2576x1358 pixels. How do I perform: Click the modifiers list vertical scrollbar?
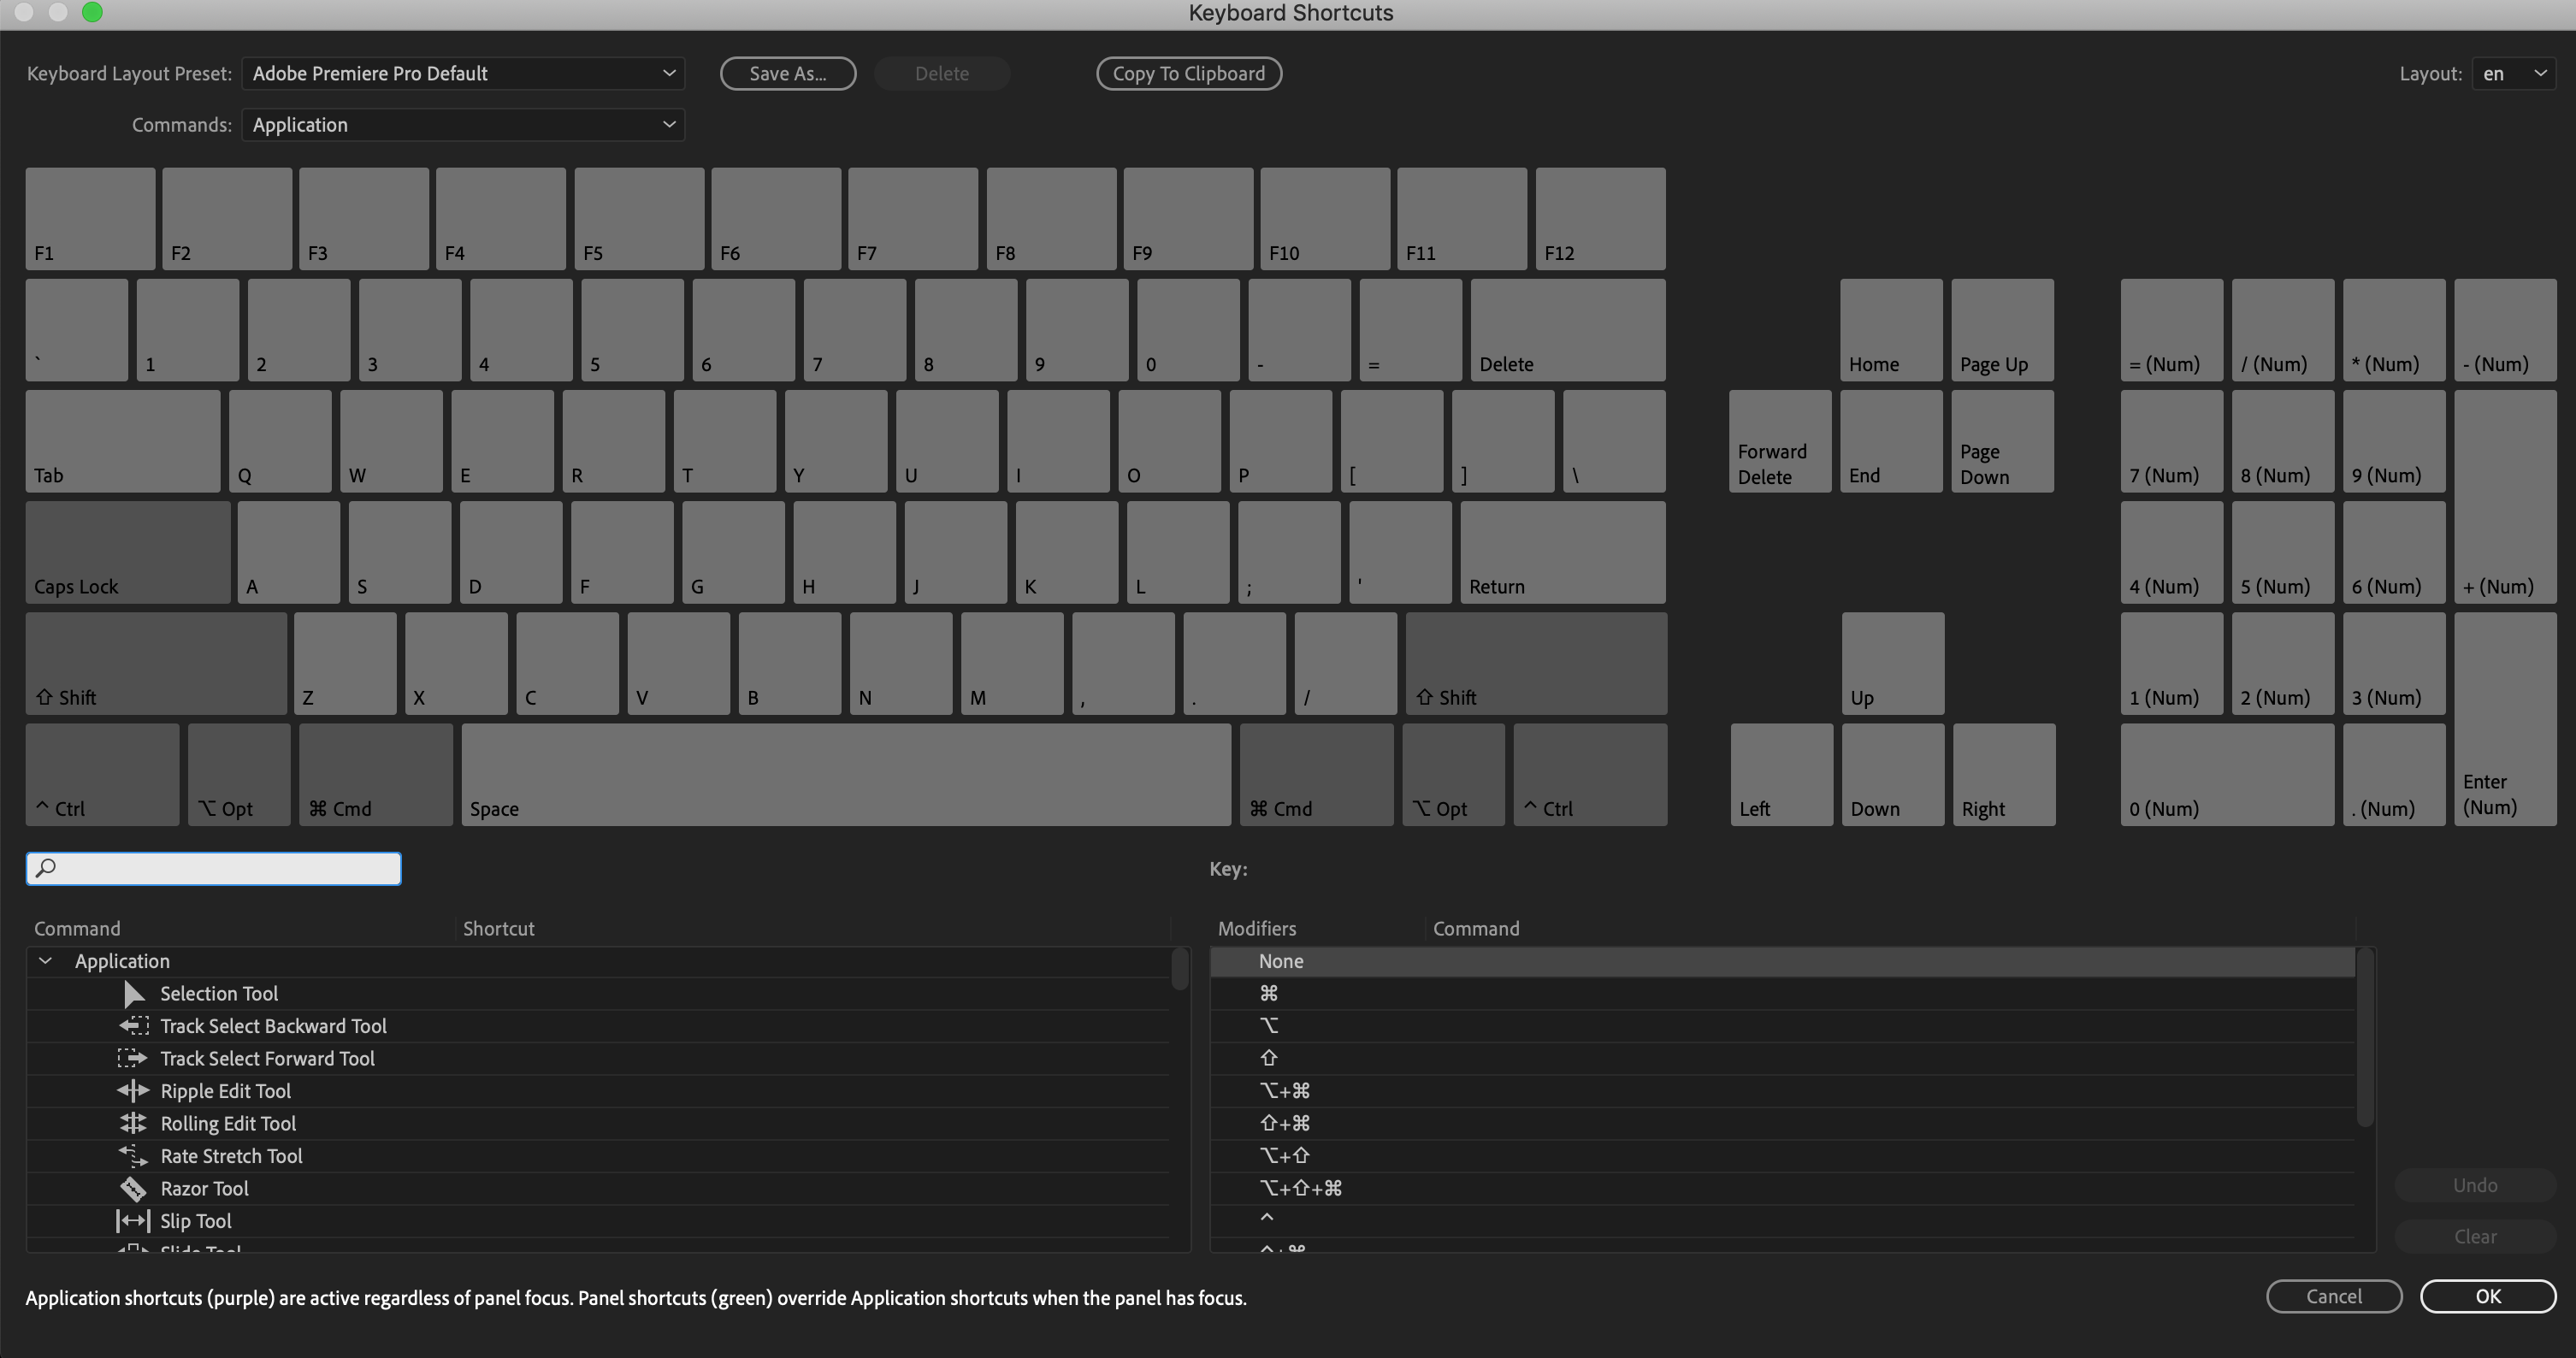(x=2364, y=1037)
